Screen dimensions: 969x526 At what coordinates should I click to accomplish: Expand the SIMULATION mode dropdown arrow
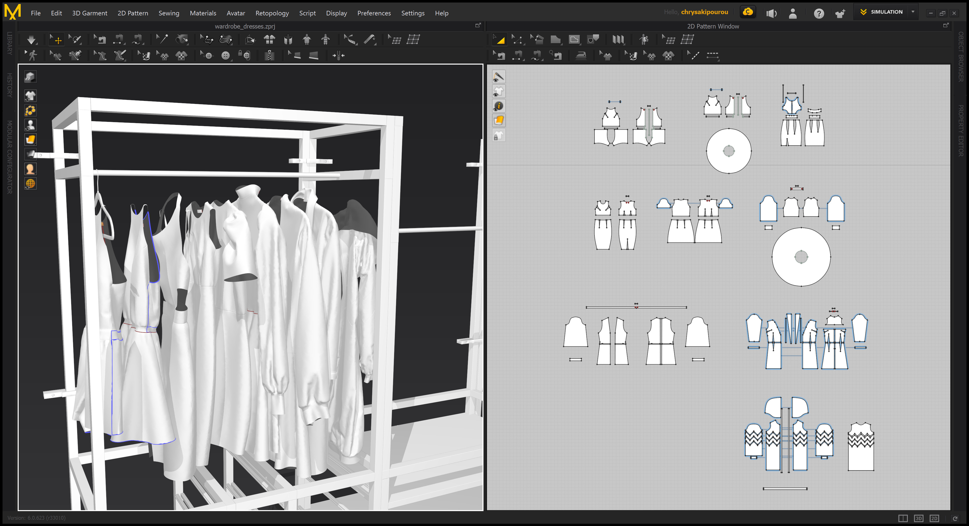coord(913,12)
